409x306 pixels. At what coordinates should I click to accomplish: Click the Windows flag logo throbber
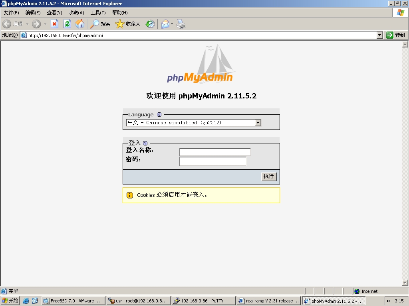tap(400, 13)
